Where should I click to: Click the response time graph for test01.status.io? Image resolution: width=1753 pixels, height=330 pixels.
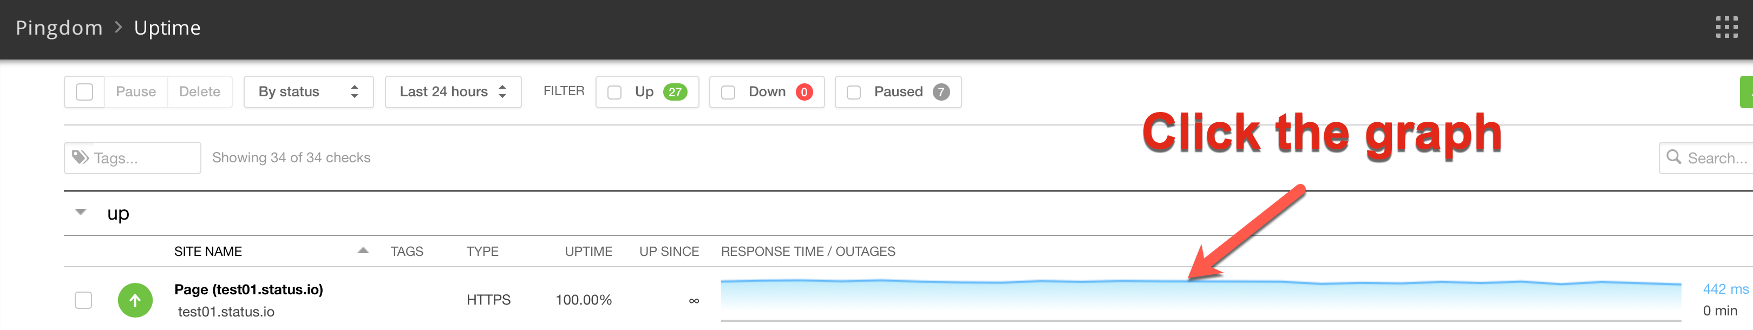[1200, 299]
